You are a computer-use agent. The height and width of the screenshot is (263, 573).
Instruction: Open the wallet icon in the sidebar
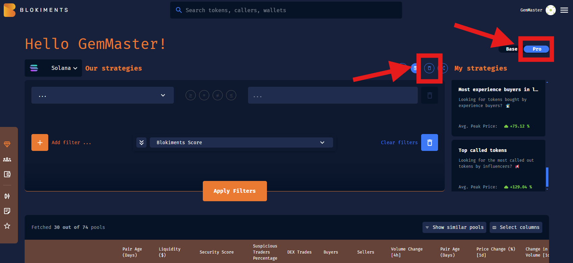(7, 174)
